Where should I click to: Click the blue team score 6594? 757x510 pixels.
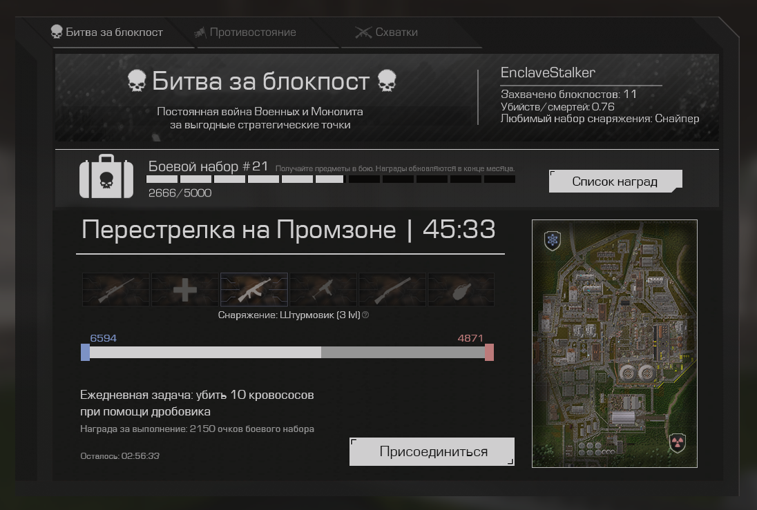pos(104,337)
